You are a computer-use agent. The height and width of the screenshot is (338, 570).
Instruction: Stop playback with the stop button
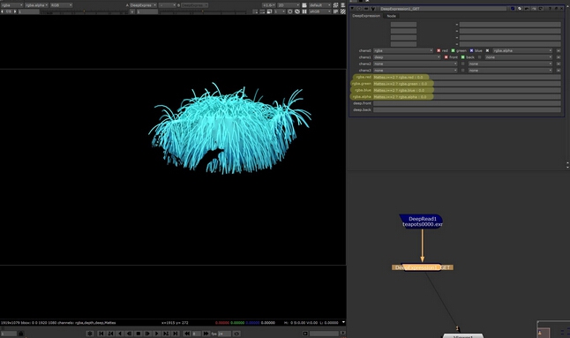(139, 334)
